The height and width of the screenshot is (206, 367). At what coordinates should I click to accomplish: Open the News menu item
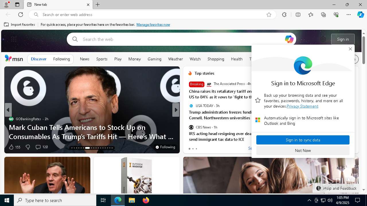tap(85, 59)
